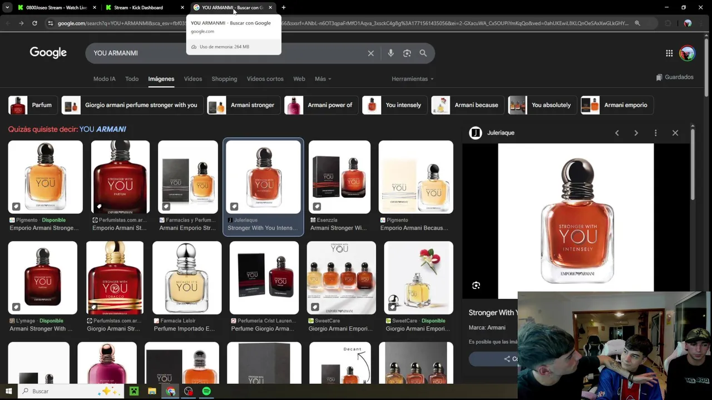The width and height of the screenshot is (712, 400).
Task: Switch to Modo IA tab
Action: point(105,79)
